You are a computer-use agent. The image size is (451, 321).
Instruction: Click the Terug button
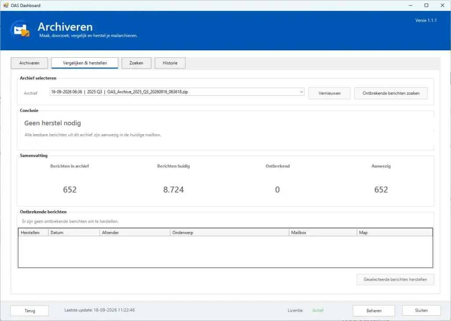[30, 310]
